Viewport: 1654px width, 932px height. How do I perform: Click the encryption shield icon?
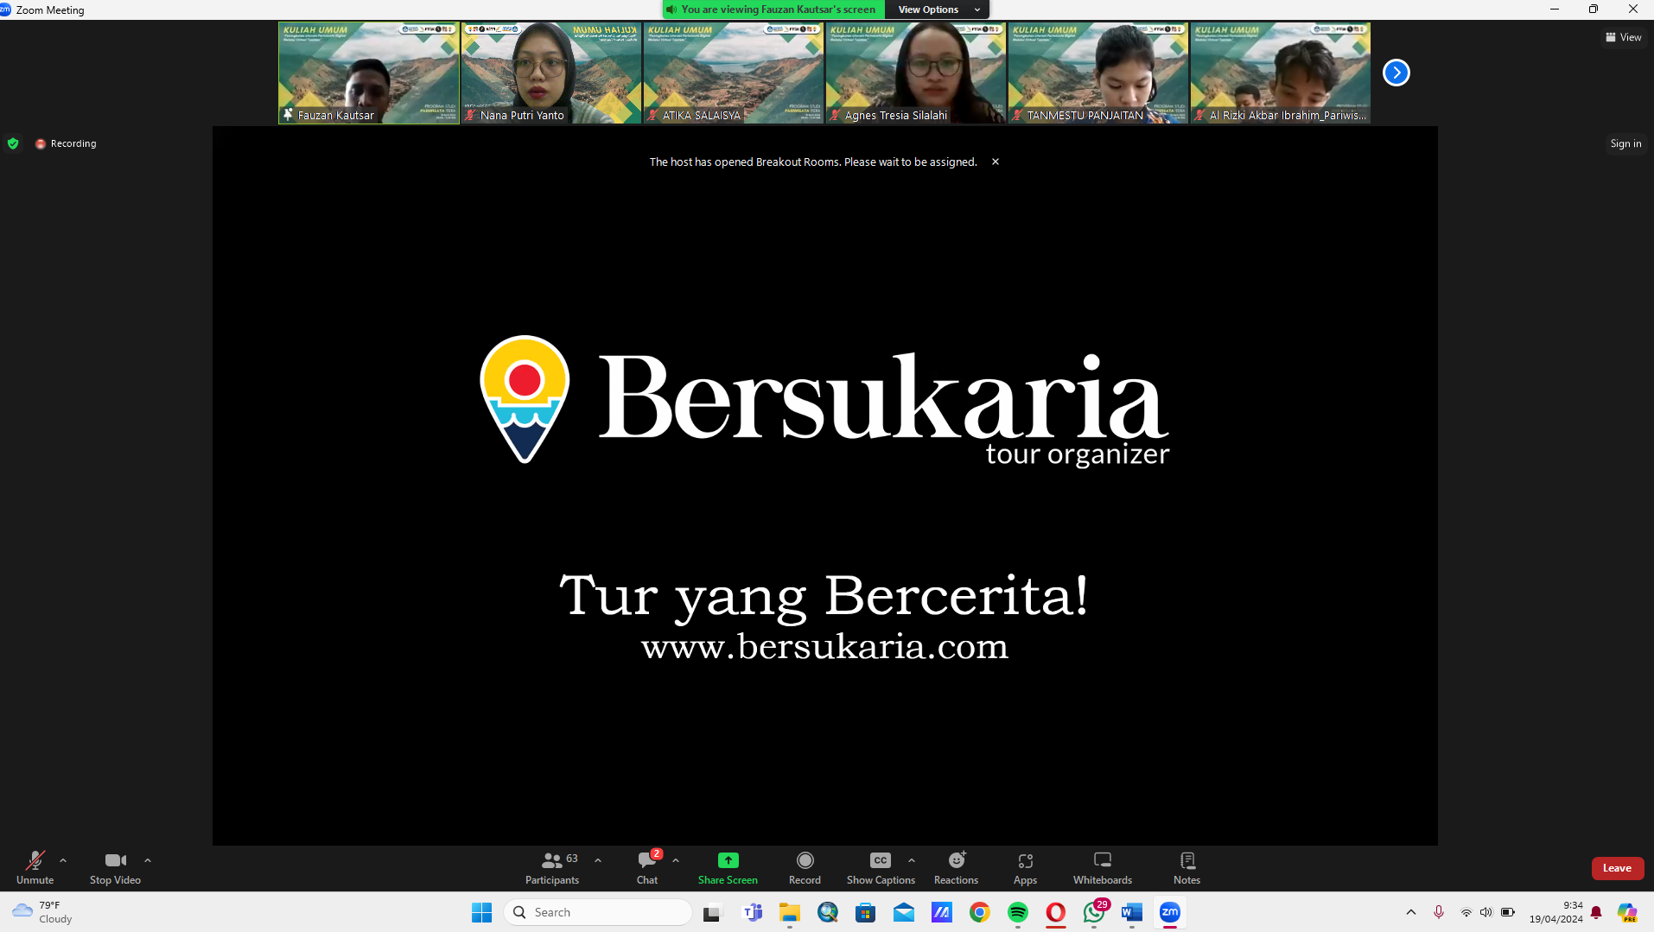[x=13, y=143]
